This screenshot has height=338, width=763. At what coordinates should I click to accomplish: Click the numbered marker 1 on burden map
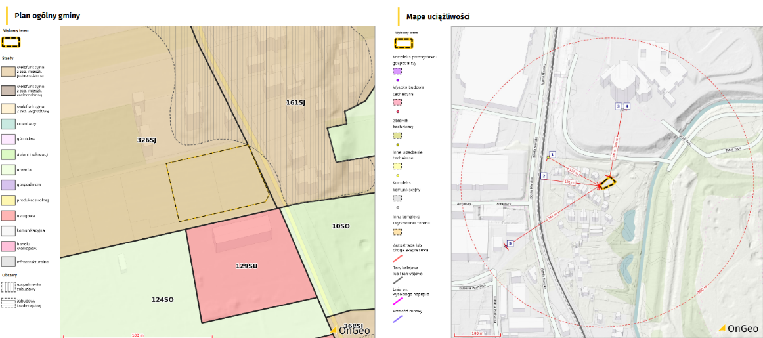click(x=552, y=155)
